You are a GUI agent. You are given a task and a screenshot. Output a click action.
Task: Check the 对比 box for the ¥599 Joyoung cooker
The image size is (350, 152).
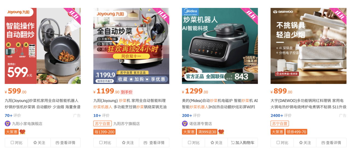pyautogui.click(x=16, y=143)
